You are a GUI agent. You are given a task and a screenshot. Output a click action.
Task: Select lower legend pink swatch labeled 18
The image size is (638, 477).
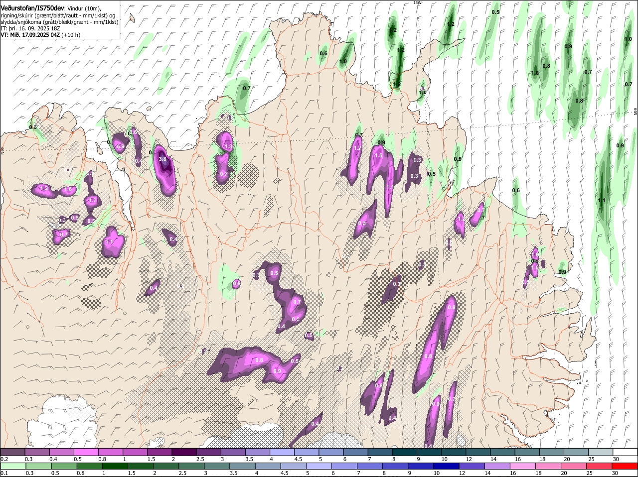(x=549, y=466)
